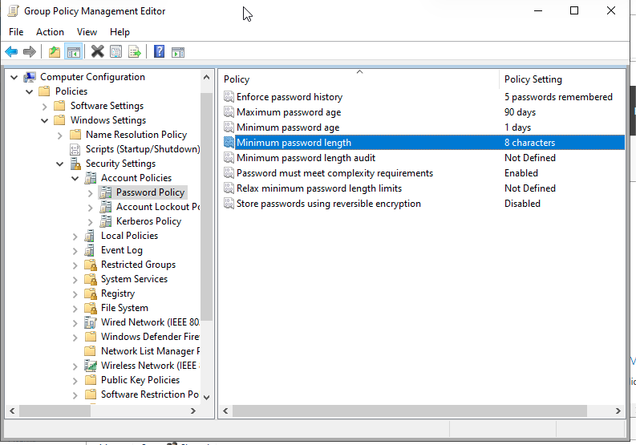Open the View menu
The height and width of the screenshot is (445, 636).
(87, 31)
